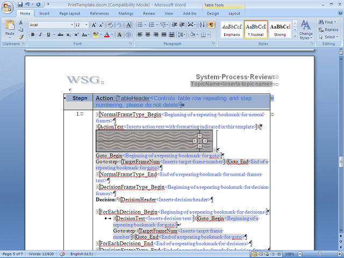Copy the selection
Image resolution: width=344 pixels, height=258 pixels.
pos(21,30)
